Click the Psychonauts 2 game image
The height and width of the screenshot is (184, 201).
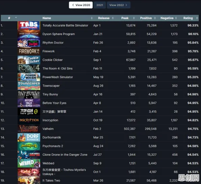(29, 146)
